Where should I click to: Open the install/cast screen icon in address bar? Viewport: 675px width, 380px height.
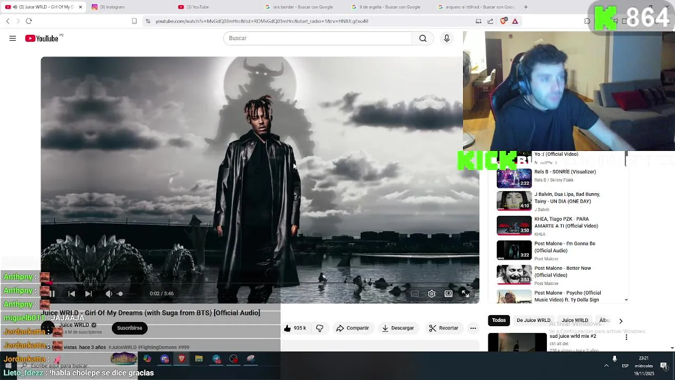point(478,21)
